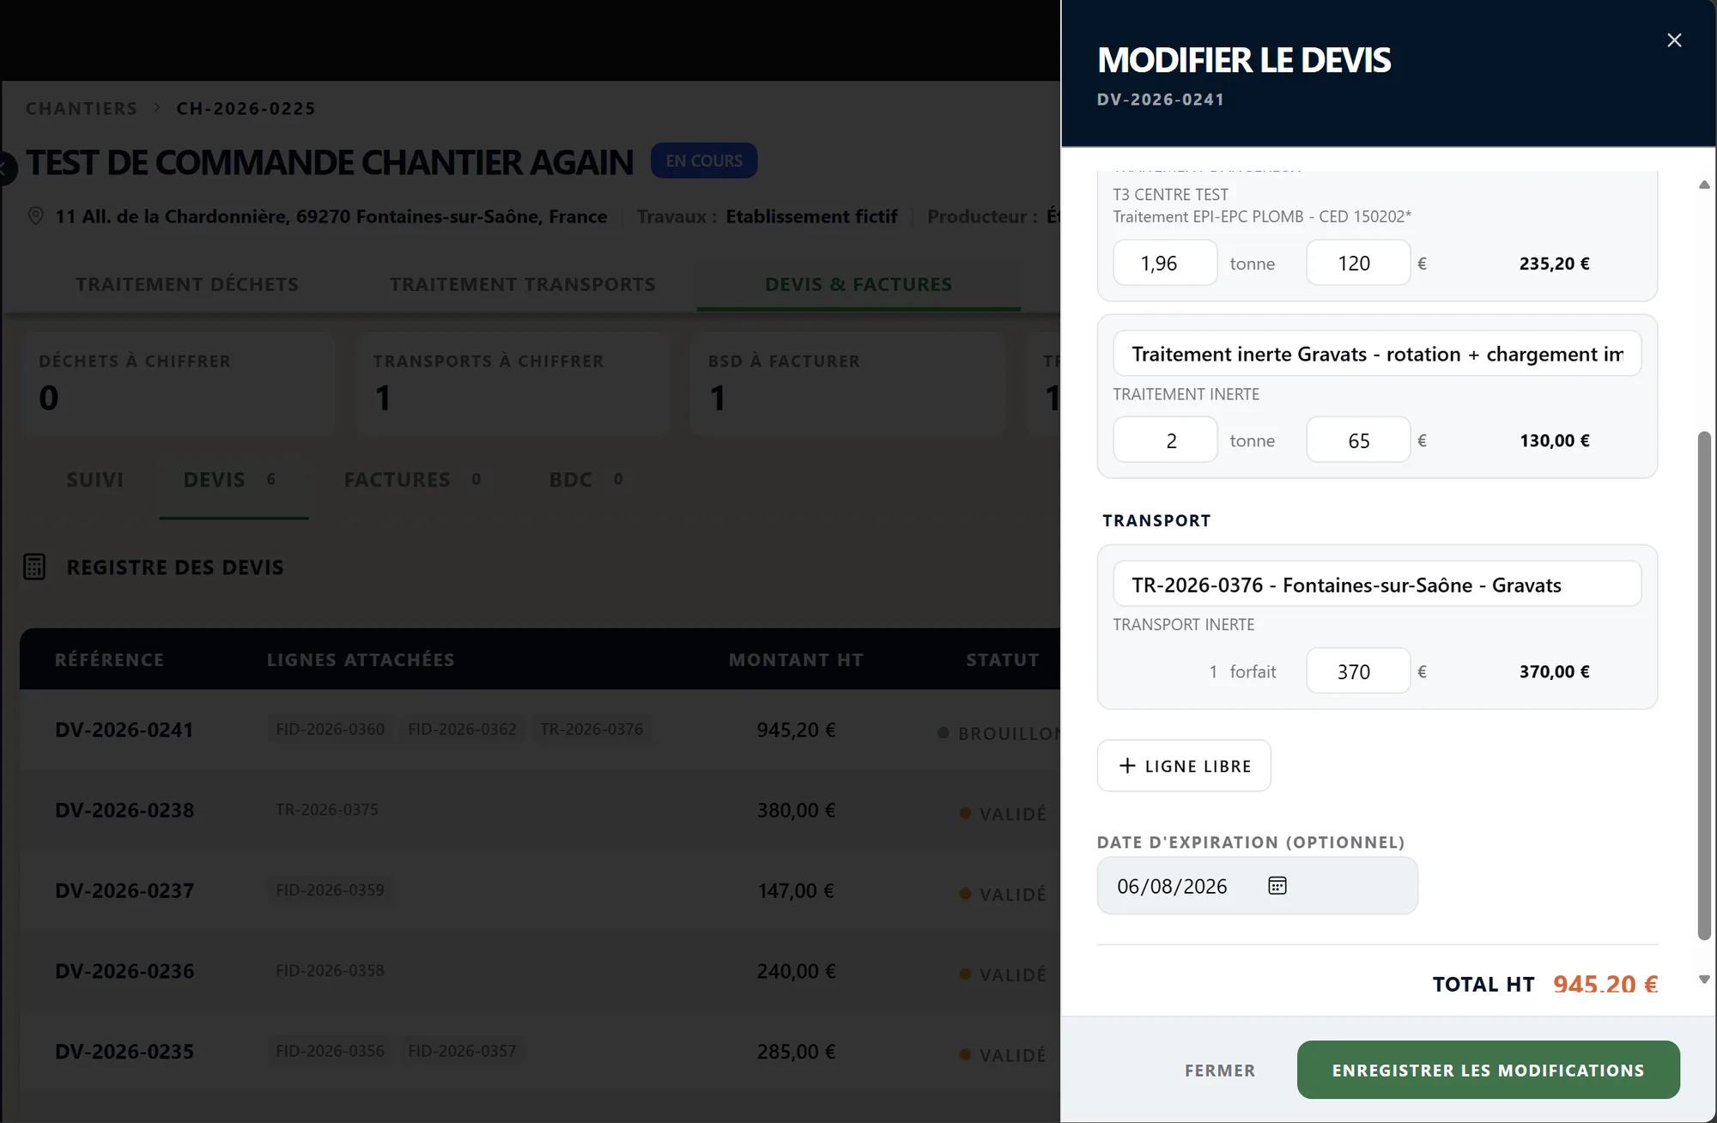Click the plus icon for Ligne libre
Screen dimensions: 1717x1123
coord(1127,765)
